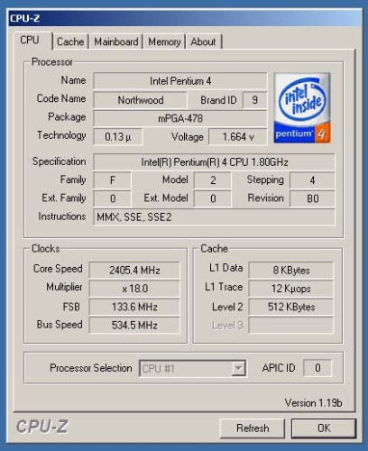368x451 pixels.
Task: Click the processor Name field
Action: pos(180,81)
